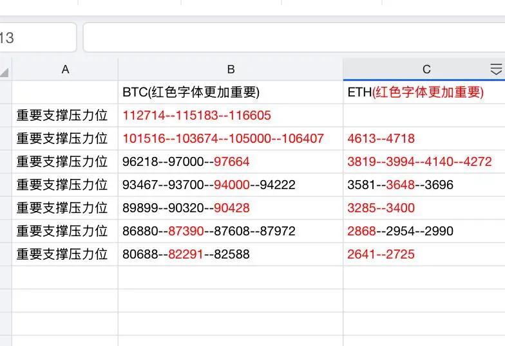
Task: Open the column C filter dropdown icon
Action: click(496, 69)
